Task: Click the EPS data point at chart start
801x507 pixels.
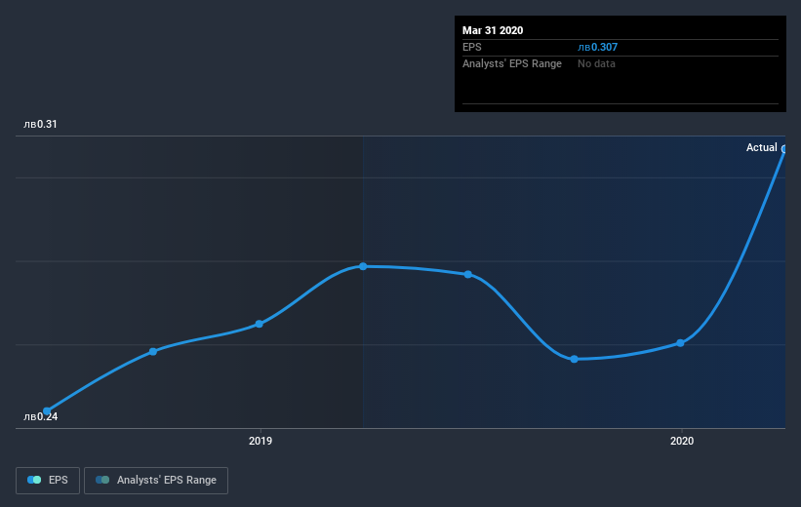Action: pyautogui.click(x=47, y=411)
